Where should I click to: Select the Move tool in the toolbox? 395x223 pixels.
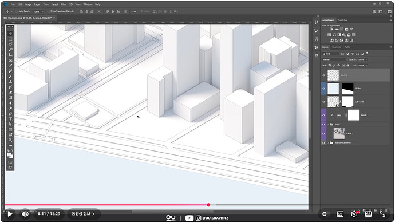coord(10,34)
